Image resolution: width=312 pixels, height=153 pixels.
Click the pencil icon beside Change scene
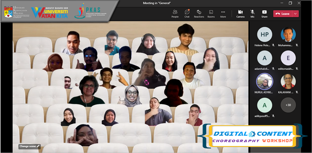point(38,146)
